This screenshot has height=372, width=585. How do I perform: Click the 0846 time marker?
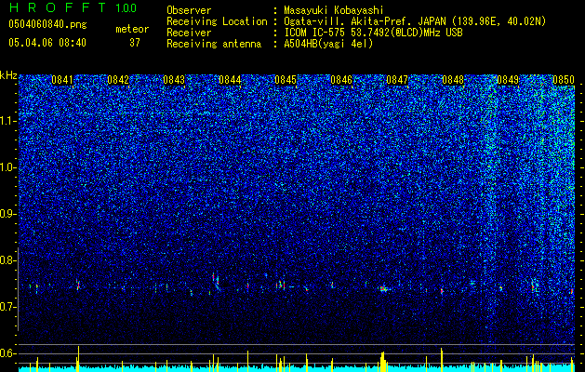pos(341,80)
